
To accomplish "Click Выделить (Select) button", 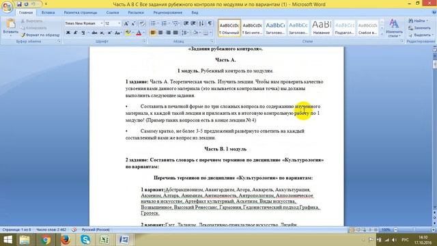I will (421, 35).
